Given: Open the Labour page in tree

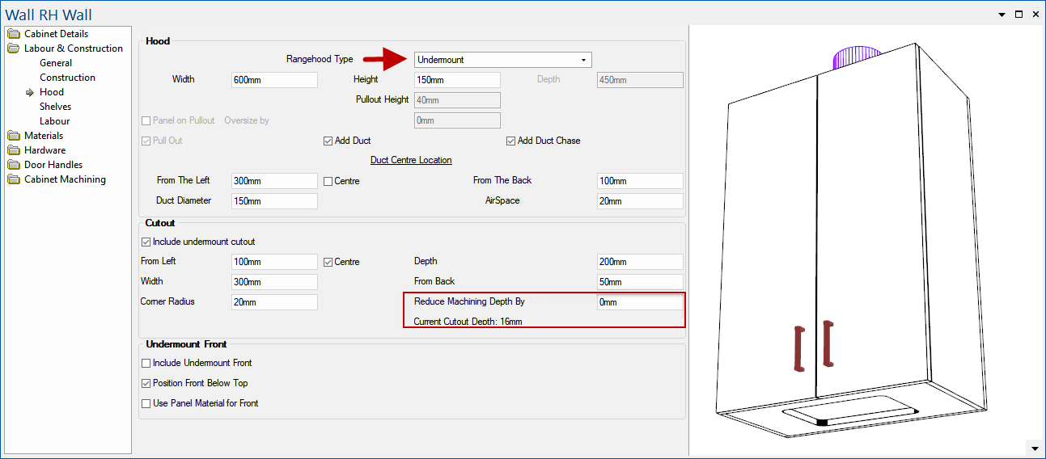Looking at the screenshot, I should (54, 121).
